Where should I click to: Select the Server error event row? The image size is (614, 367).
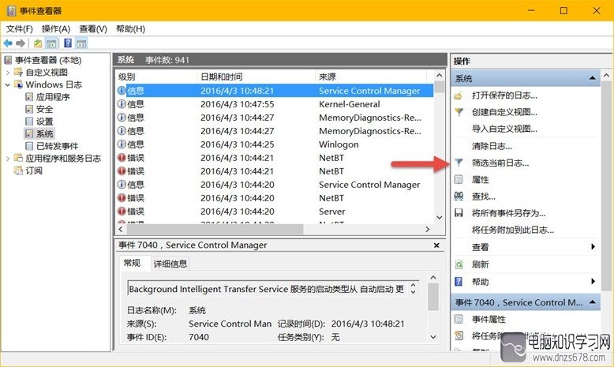click(x=275, y=212)
